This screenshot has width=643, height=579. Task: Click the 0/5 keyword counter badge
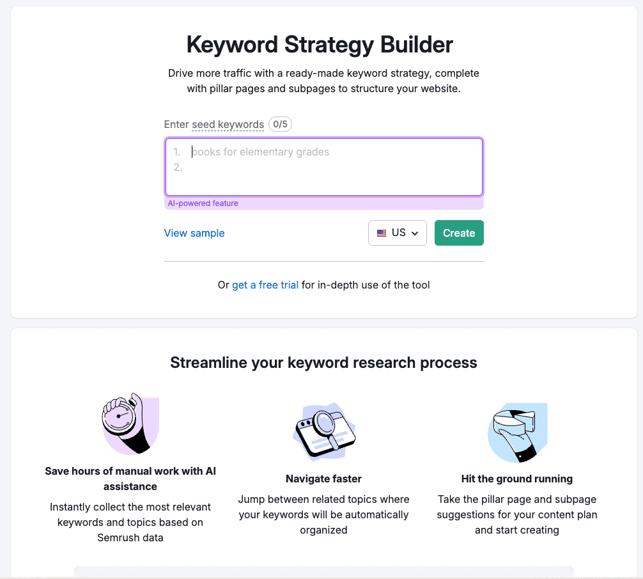(280, 124)
